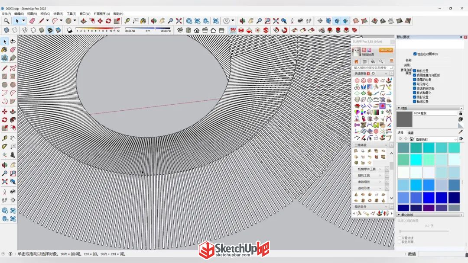Uncheck 阴影设置 checkbox
The image size is (468, 263).
[415, 97]
